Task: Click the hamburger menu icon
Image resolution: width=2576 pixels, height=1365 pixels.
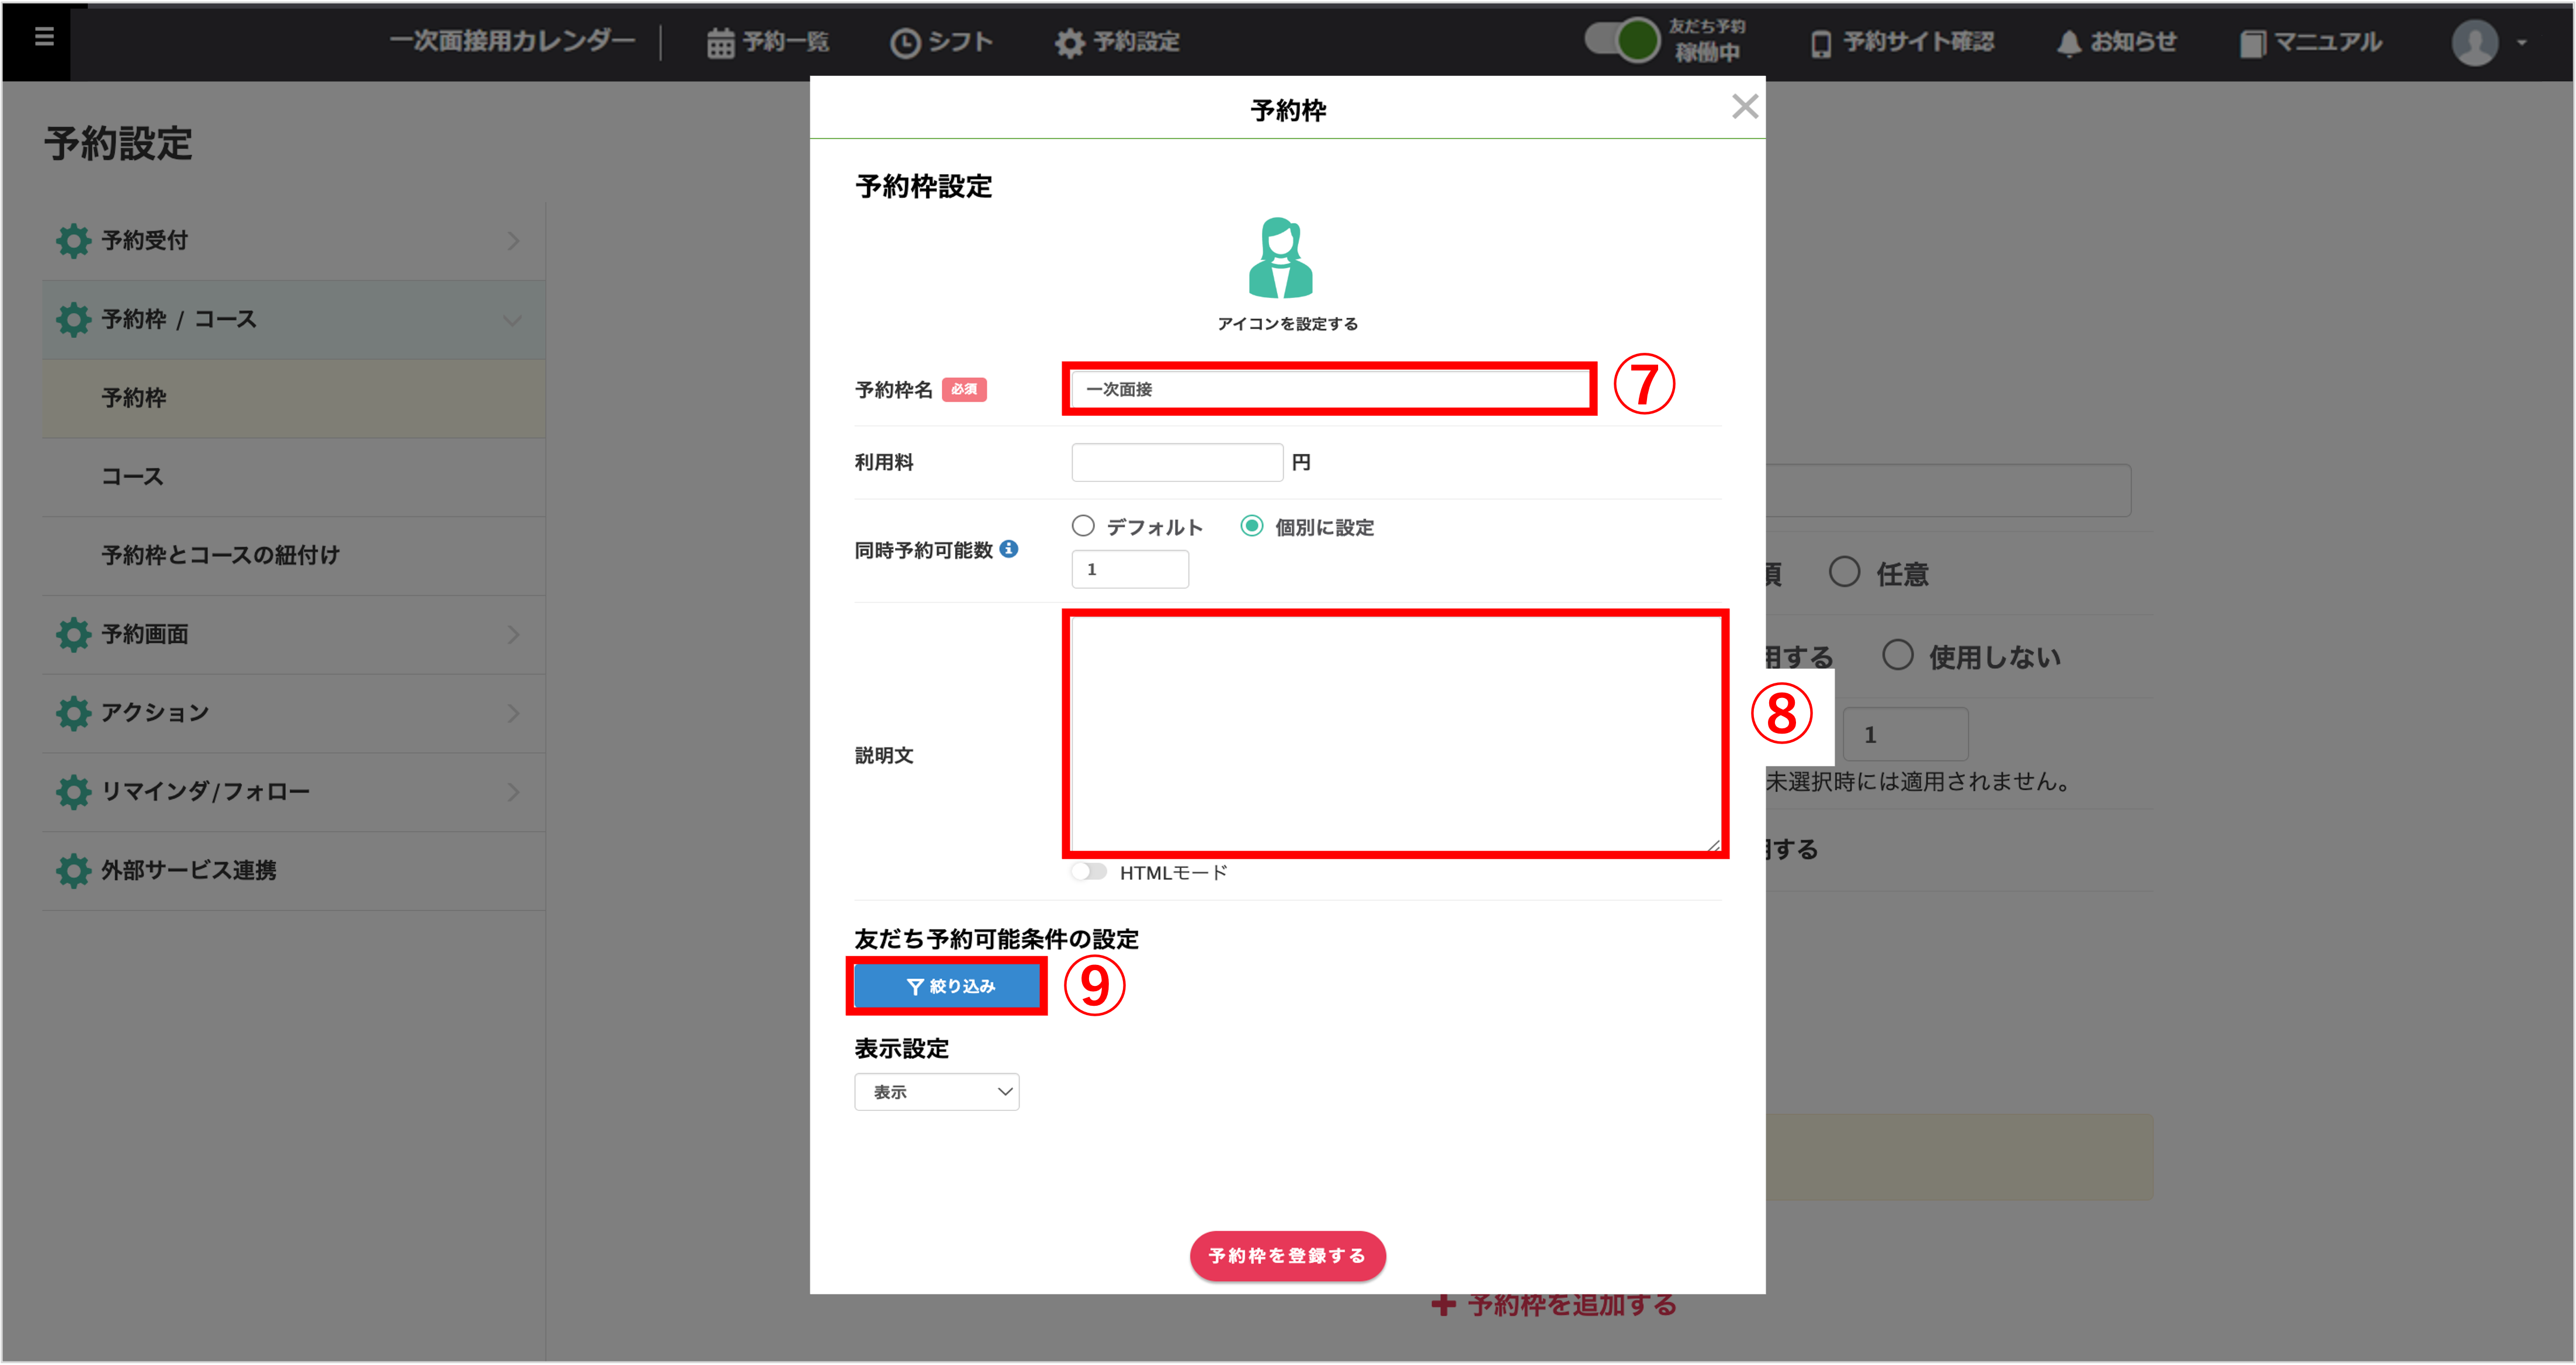Action: [x=43, y=37]
